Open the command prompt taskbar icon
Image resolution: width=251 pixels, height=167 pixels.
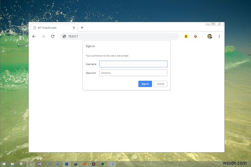pyautogui.click(x=76, y=164)
